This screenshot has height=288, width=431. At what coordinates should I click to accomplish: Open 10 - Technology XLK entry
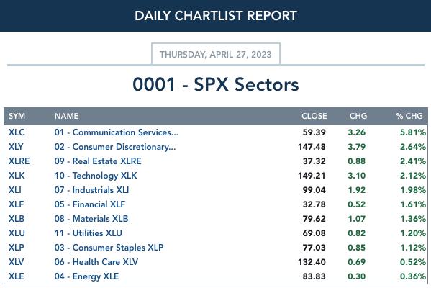(x=96, y=176)
